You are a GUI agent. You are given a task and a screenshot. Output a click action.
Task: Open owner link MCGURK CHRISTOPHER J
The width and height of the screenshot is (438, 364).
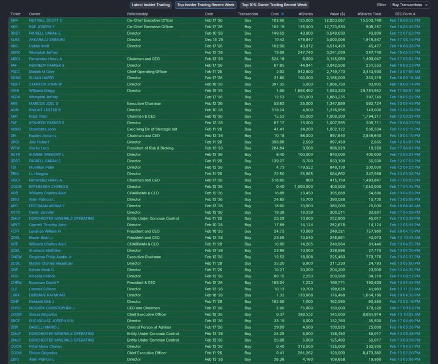tap(52, 308)
